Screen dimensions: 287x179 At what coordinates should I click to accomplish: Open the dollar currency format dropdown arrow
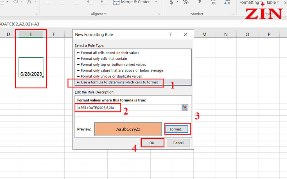click(177, 2)
